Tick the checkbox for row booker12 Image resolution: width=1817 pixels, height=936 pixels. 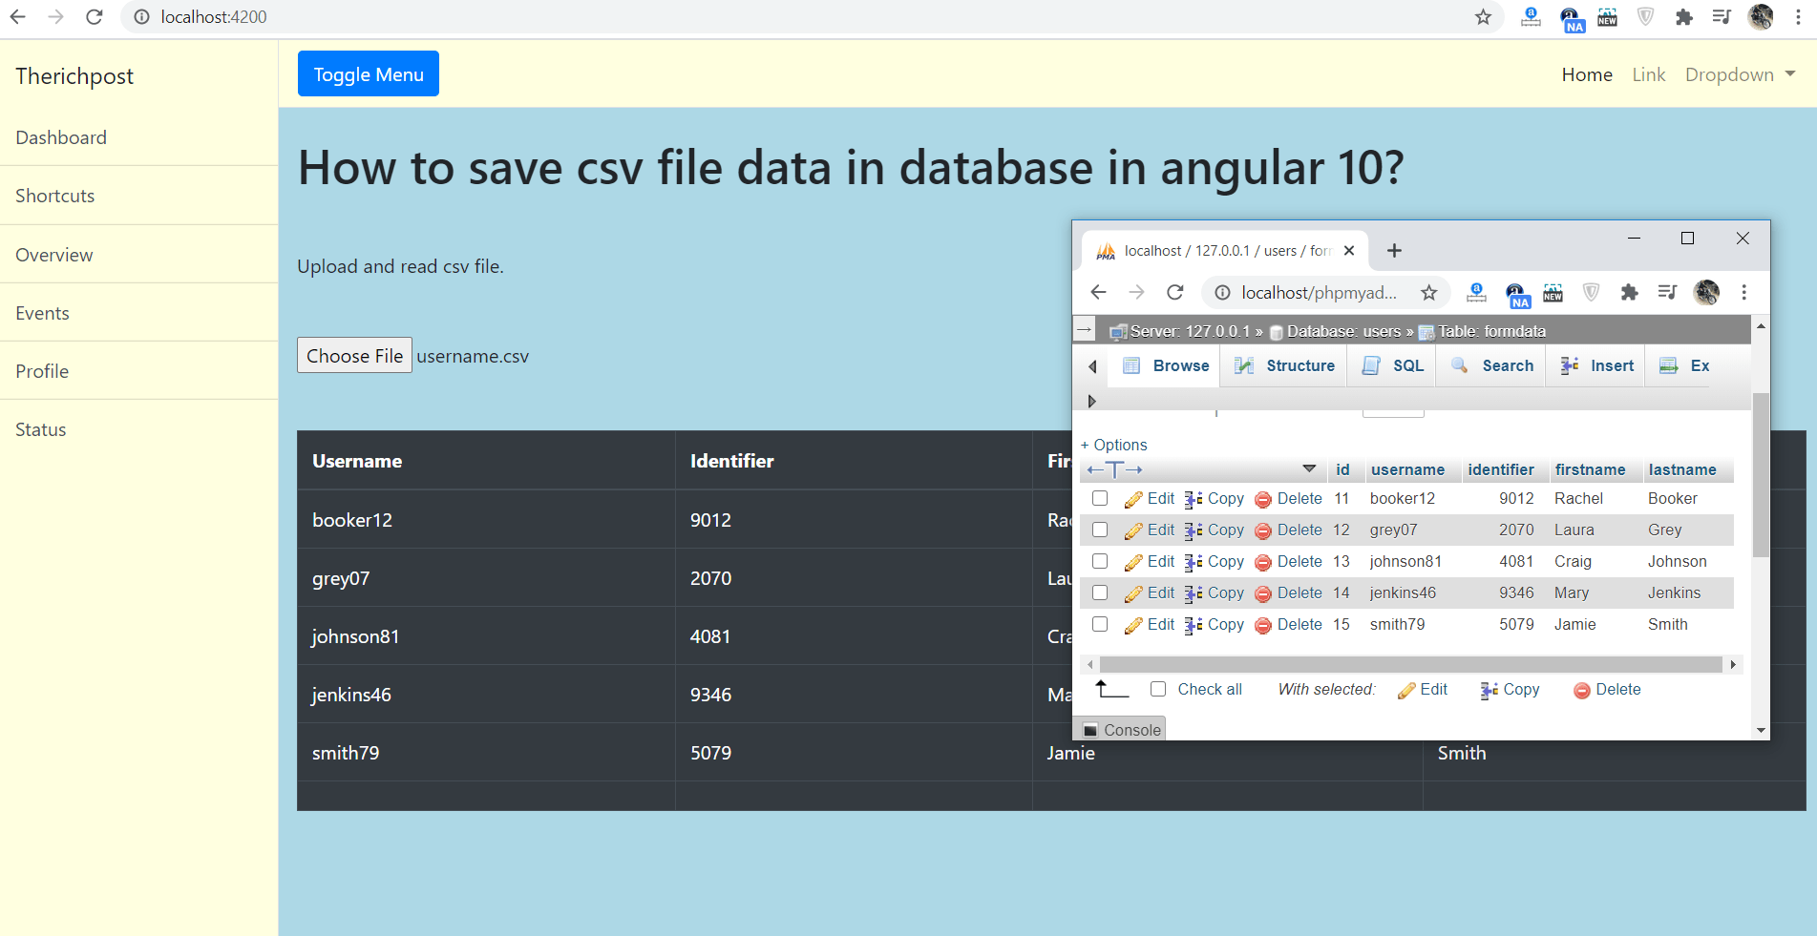point(1099,498)
